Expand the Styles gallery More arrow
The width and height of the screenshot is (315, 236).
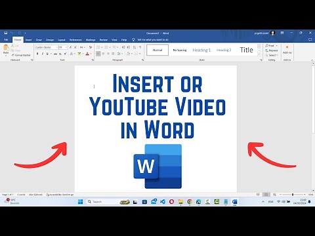[x=259, y=54]
